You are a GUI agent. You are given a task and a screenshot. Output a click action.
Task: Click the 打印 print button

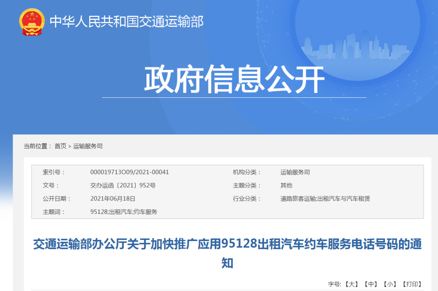coord(412,284)
